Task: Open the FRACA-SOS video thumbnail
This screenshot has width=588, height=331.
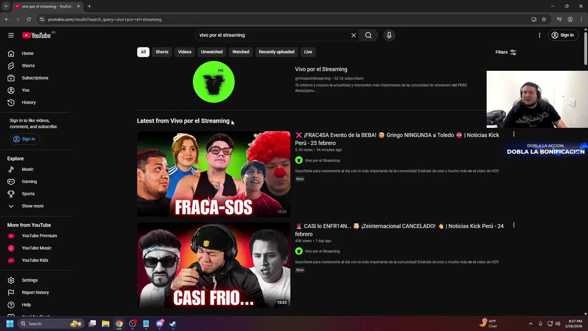Action: (x=214, y=174)
